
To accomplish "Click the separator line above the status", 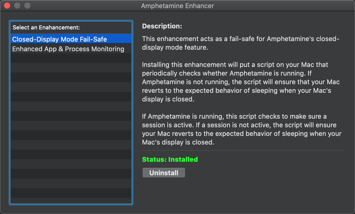I will pos(243,150).
